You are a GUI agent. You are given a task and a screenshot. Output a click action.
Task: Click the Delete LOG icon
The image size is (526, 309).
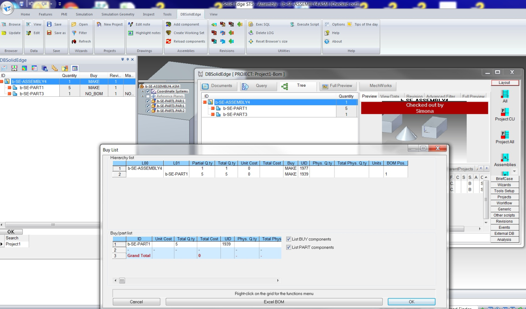[251, 33]
